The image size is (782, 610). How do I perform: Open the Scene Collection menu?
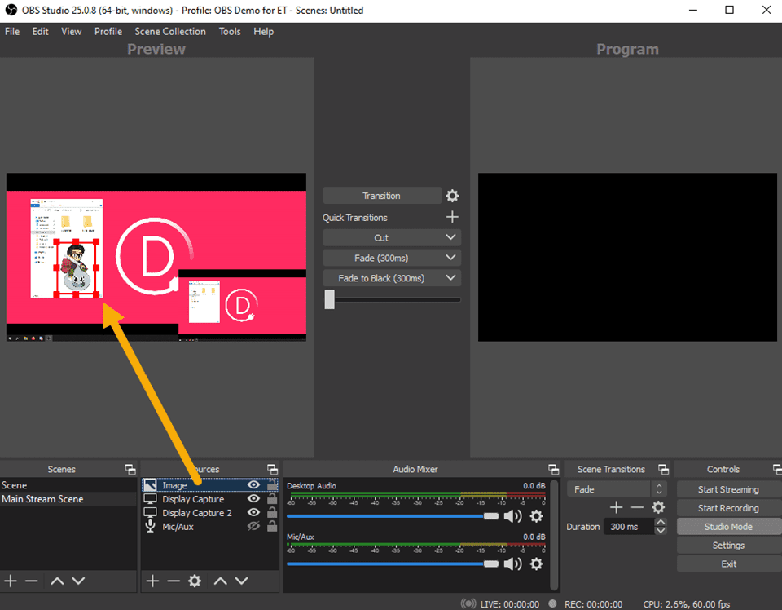point(170,31)
